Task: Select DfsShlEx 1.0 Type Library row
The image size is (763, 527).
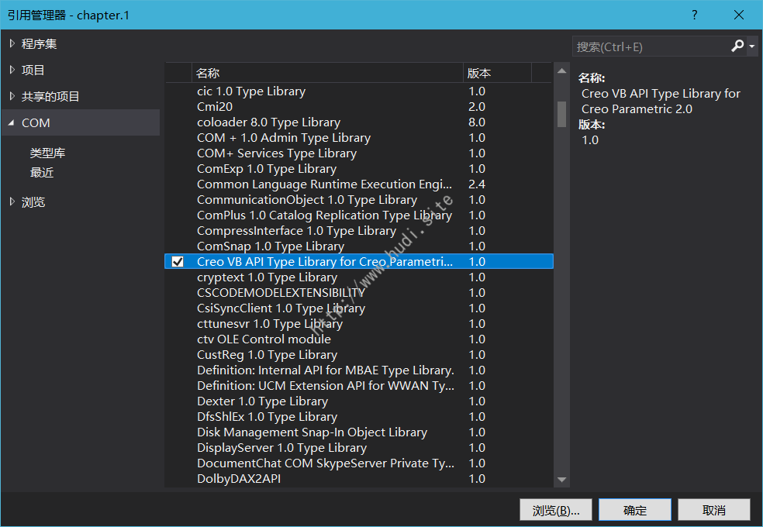Action: coord(359,417)
